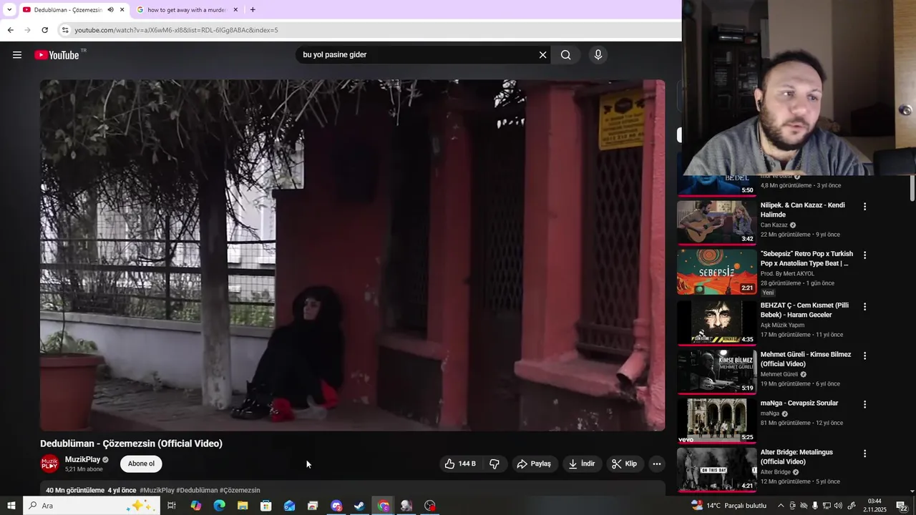Open maNga - Cevapsız Sorular video title

[x=799, y=403]
